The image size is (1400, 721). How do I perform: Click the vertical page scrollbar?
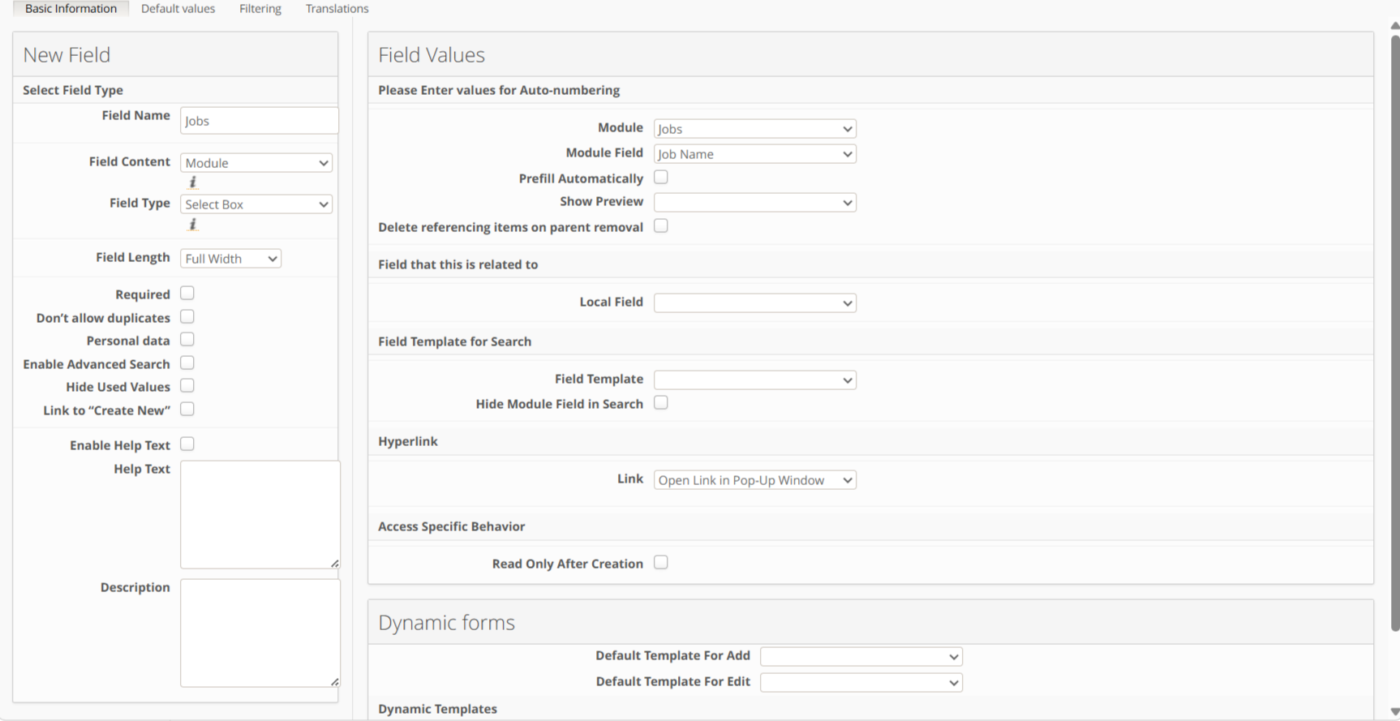pos(1394,333)
